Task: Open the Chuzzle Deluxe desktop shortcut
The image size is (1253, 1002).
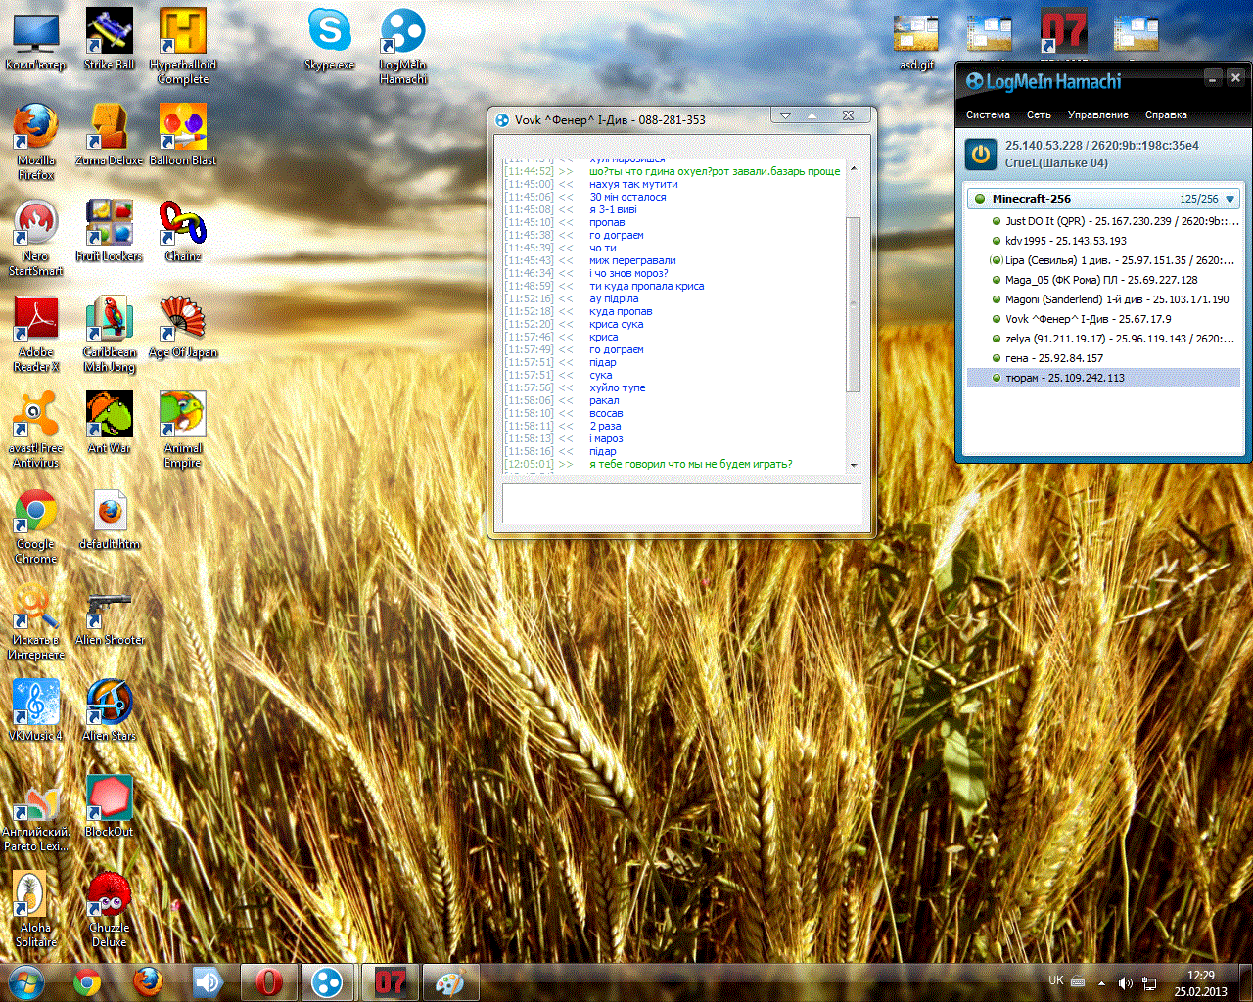Action: (x=110, y=910)
